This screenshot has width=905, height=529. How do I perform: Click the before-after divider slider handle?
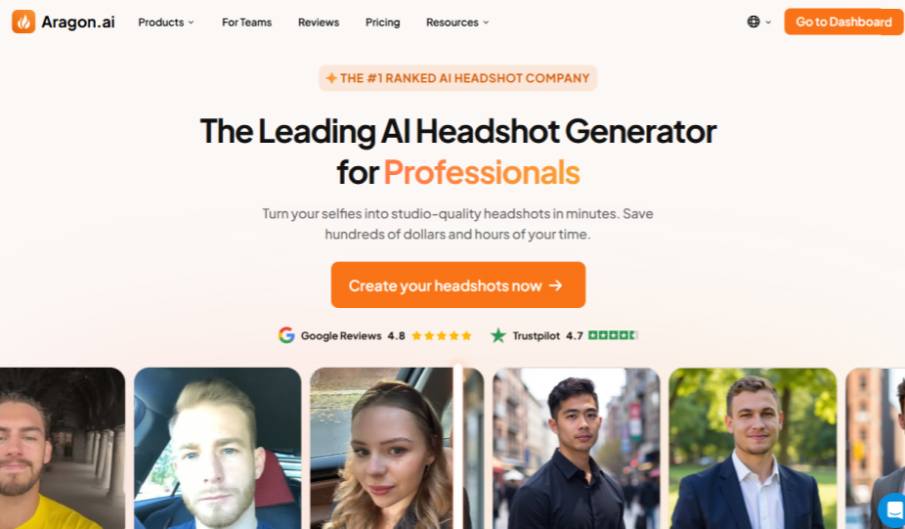(458, 447)
